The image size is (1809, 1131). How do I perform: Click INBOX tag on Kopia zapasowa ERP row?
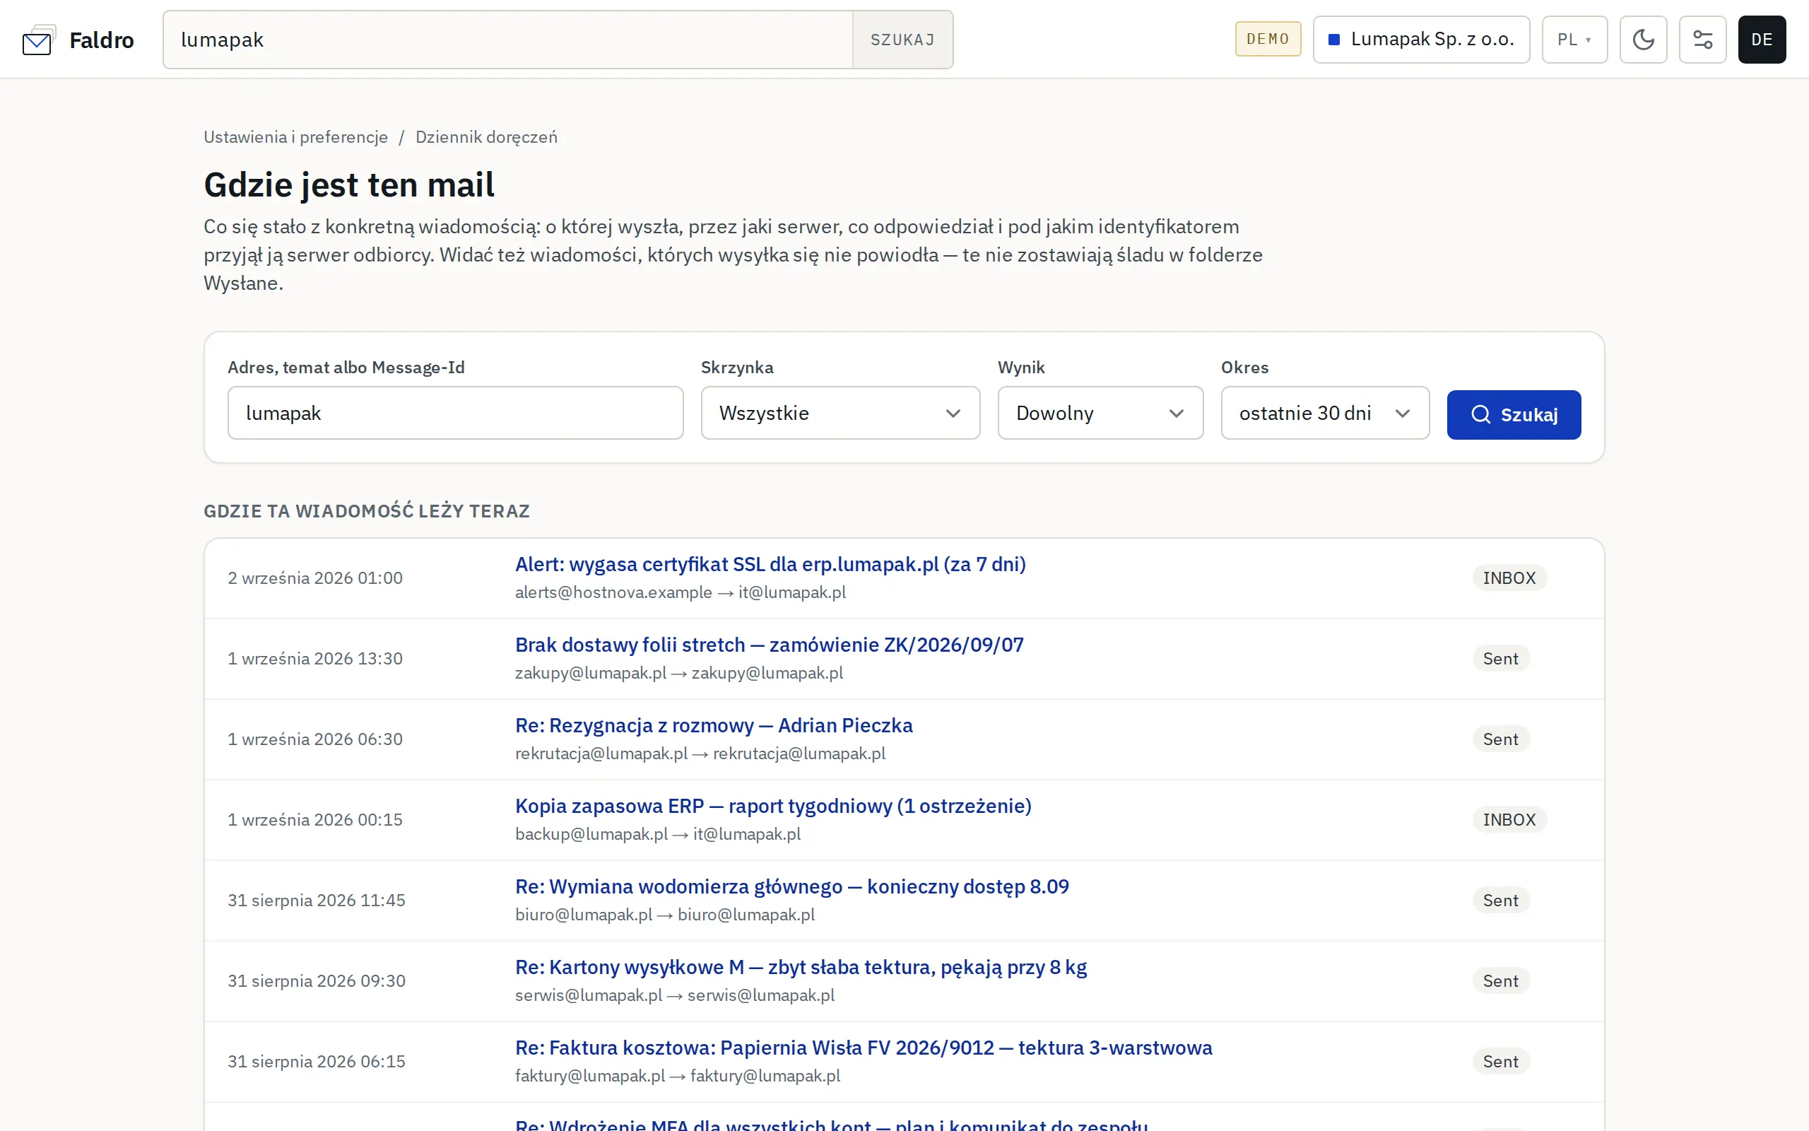(1509, 820)
